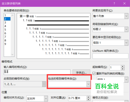
Task: Select level 2 in the level list
Action: (x=7, y=19)
